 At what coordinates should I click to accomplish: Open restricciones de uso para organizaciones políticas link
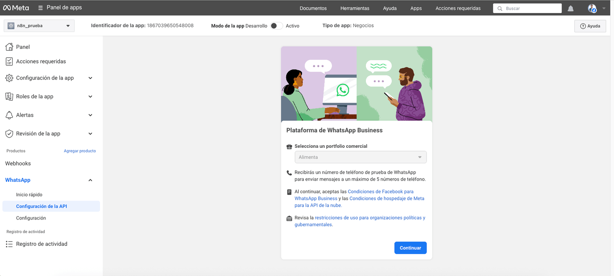(360, 221)
